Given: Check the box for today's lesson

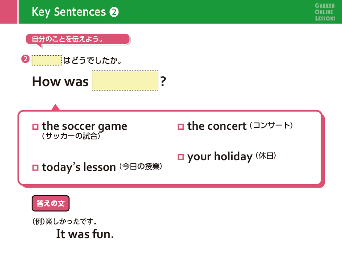Looking at the screenshot, I should 35,167.
